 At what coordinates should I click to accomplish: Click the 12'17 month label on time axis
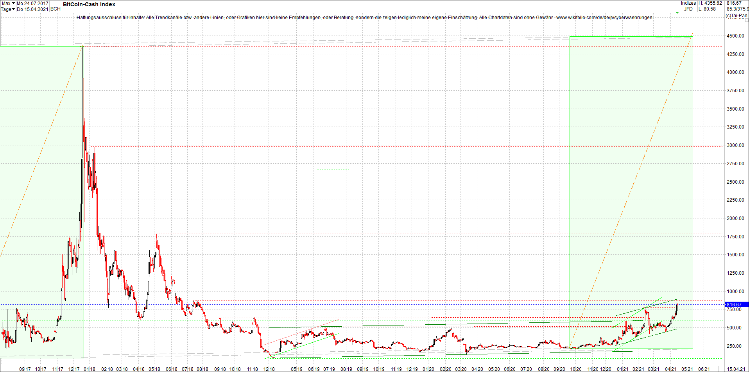pyautogui.click(x=74, y=369)
